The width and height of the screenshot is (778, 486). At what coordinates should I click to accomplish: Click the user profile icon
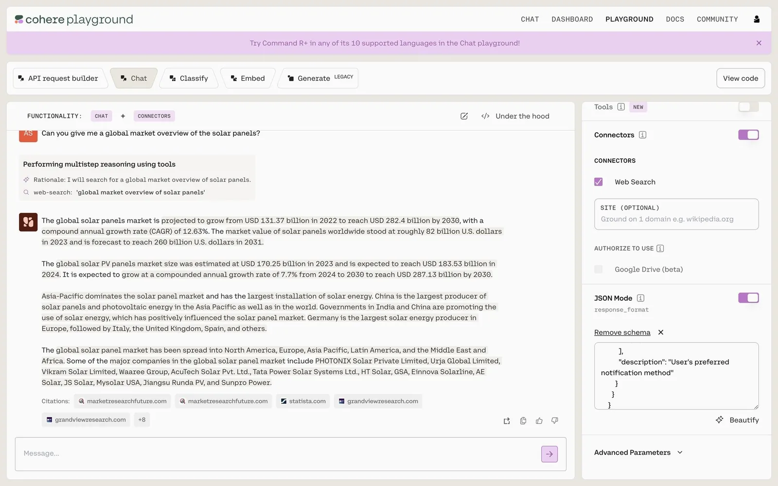tap(757, 19)
